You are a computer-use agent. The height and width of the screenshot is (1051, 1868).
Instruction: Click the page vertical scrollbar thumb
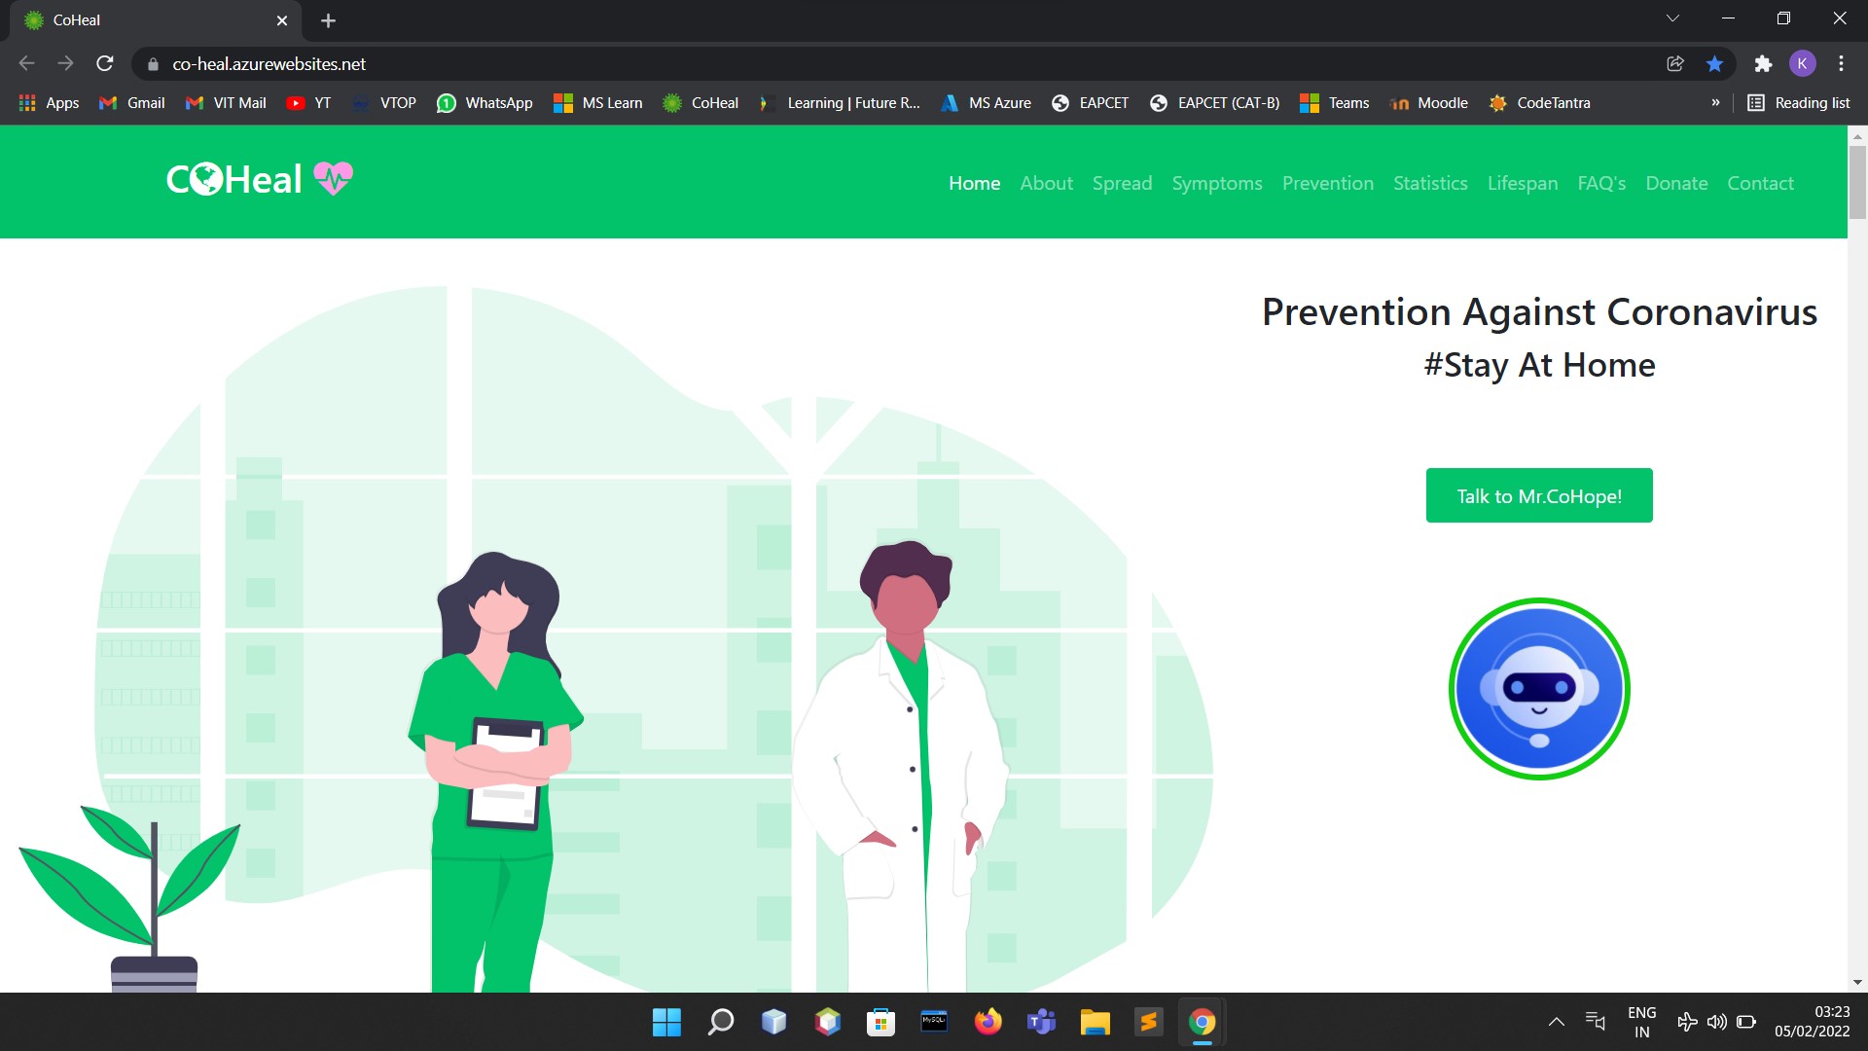click(1857, 183)
